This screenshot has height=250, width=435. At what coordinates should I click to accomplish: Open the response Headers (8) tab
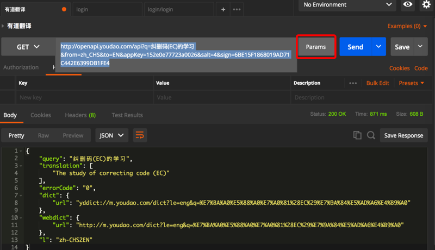80,115
